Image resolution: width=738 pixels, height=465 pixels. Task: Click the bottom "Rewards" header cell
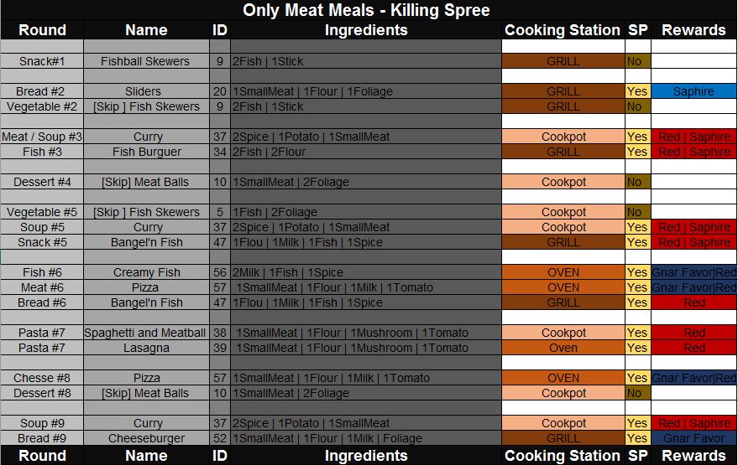[694, 456]
